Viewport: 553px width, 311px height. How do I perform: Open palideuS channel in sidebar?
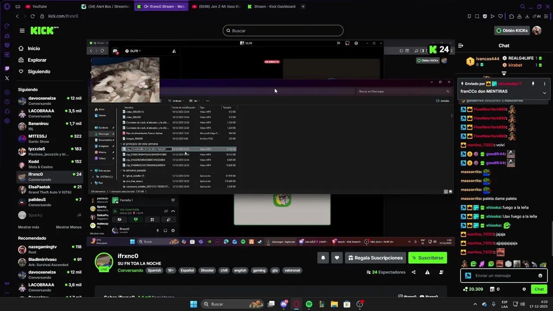coord(50,202)
